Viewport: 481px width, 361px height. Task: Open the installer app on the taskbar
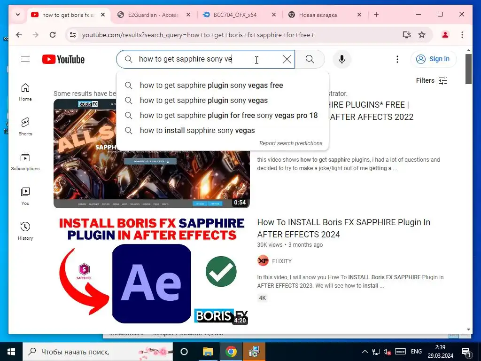[x=254, y=352]
